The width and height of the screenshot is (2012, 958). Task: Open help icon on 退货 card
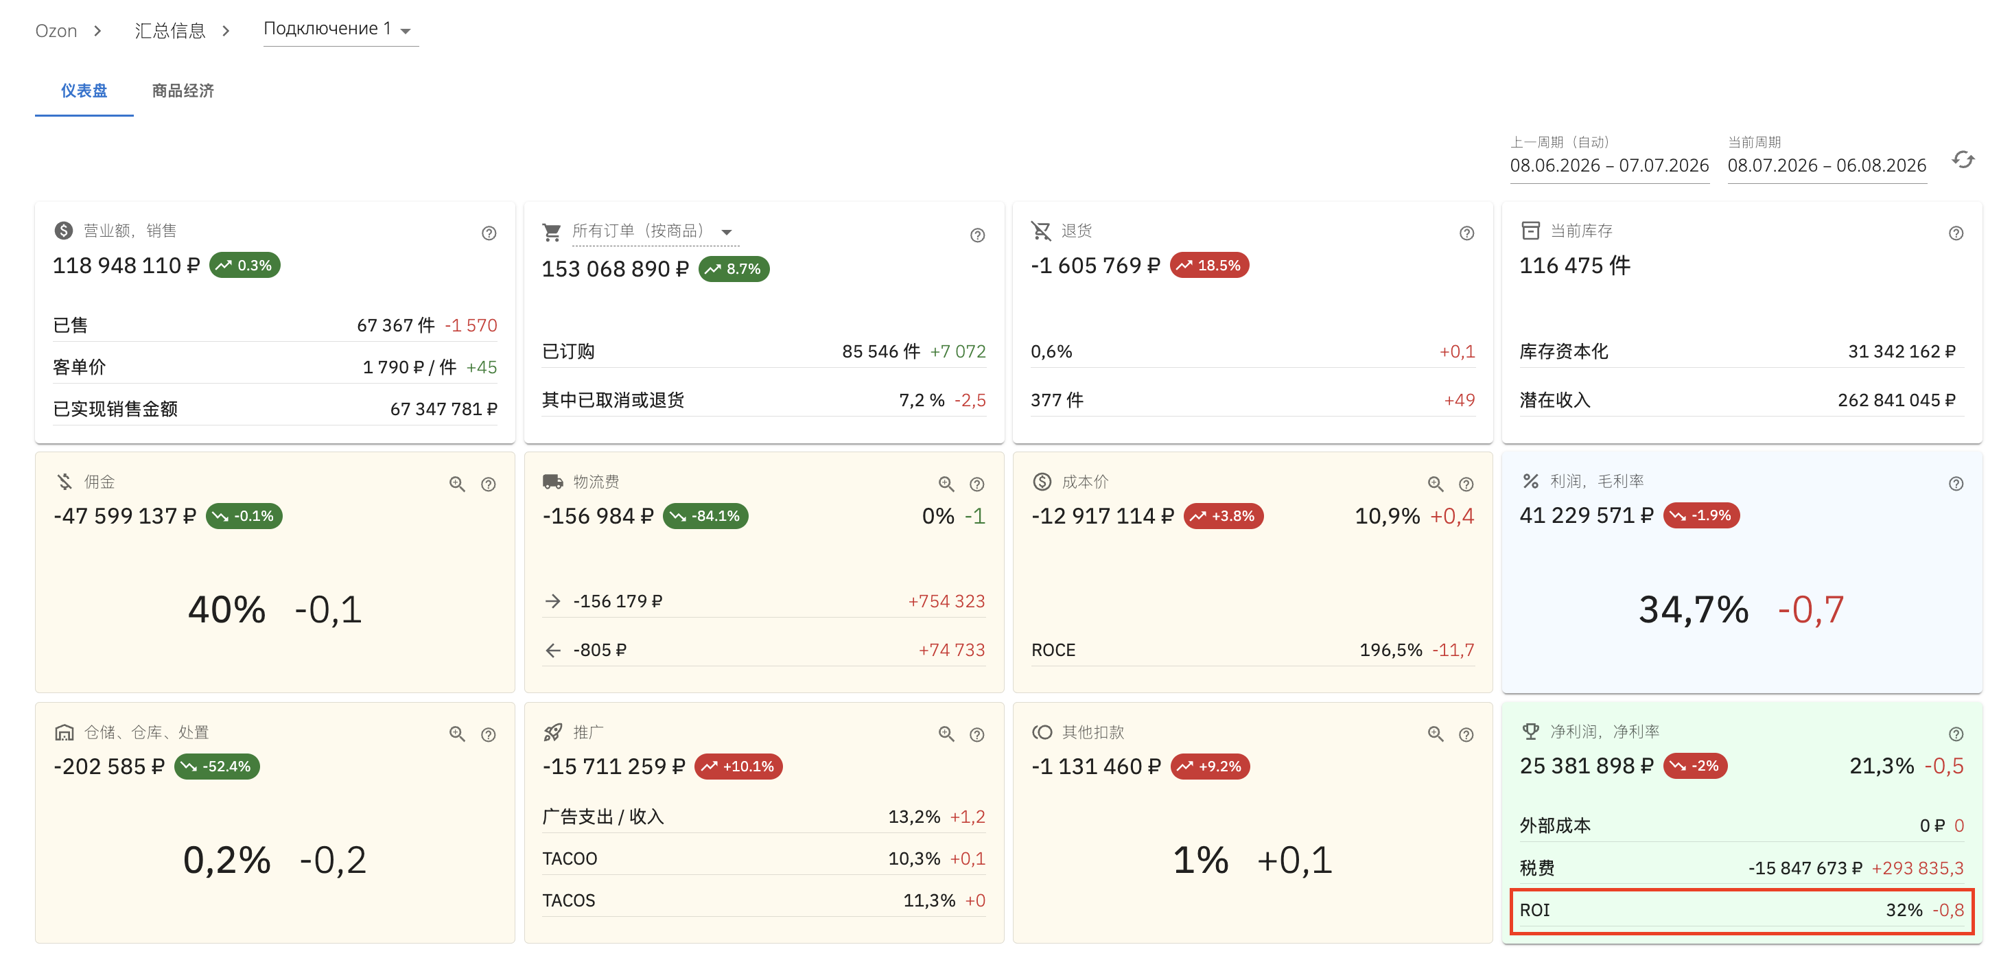click(x=1467, y=233)
